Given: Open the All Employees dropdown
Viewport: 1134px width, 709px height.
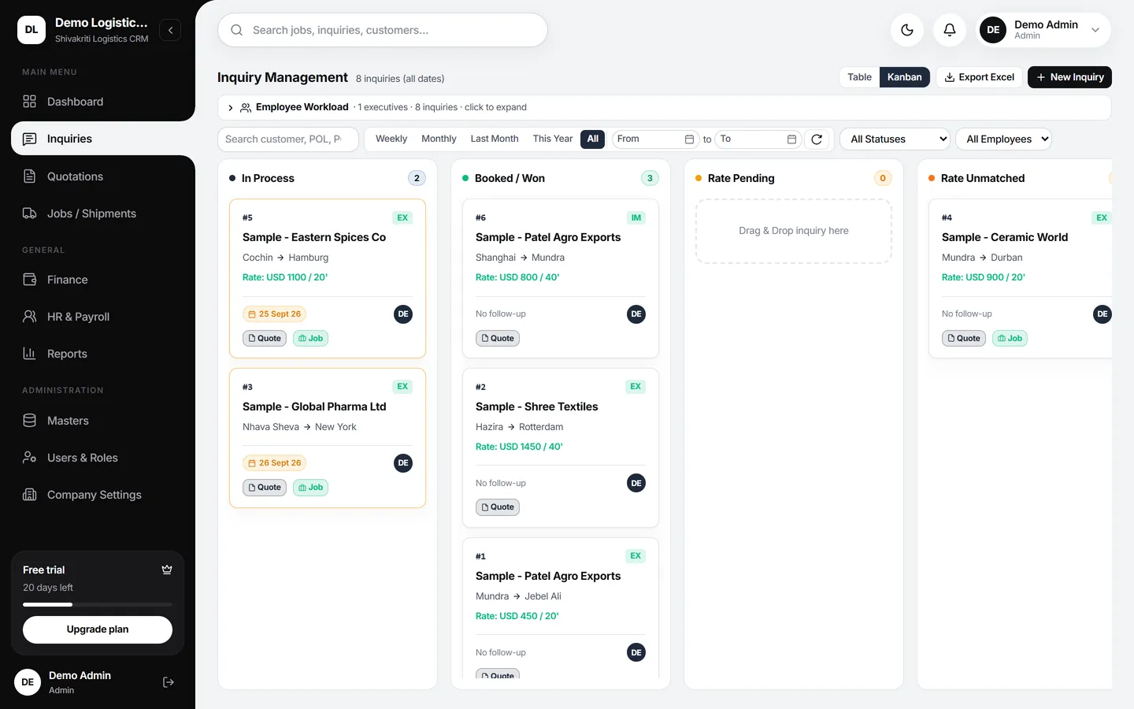Looking at the screenshot, I should 1004,139.
